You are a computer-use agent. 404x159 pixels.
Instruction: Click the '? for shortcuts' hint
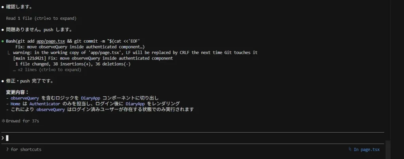[24, 150]
